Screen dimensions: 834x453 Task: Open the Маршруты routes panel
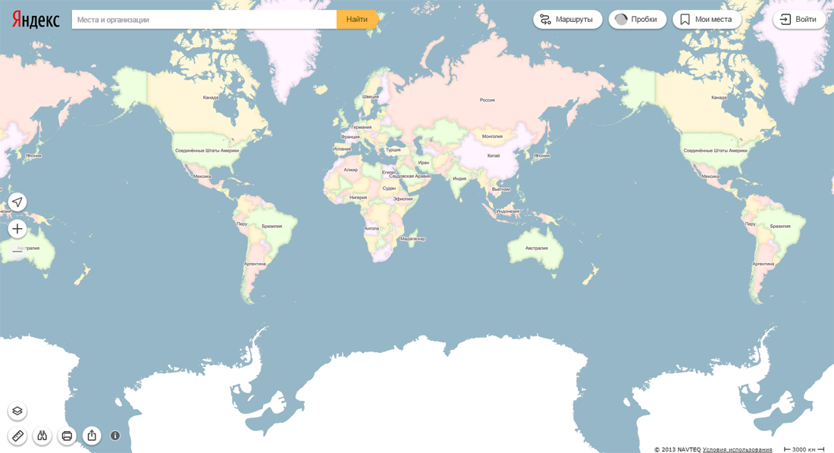tap(567, 20)
